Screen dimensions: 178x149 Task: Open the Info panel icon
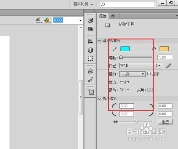90,50
